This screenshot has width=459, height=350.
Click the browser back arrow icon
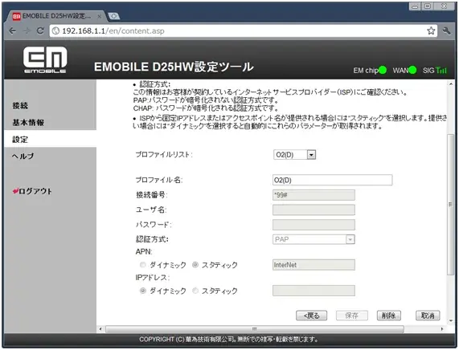[12, 31]
